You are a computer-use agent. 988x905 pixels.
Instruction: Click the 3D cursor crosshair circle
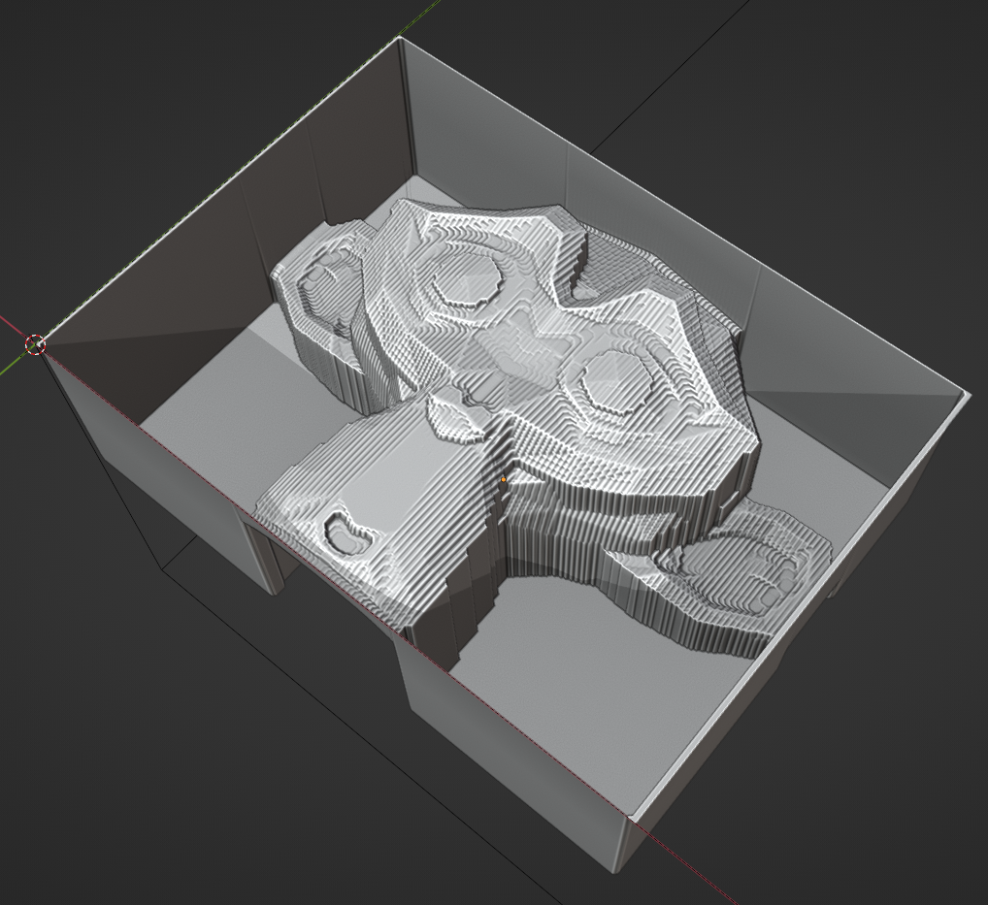pos(35,343)
